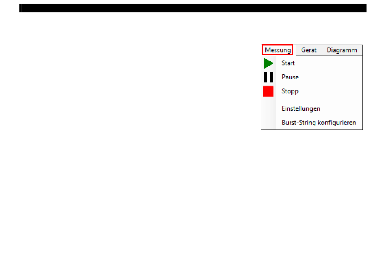Click the separator line below Stopp

point(321,100)
